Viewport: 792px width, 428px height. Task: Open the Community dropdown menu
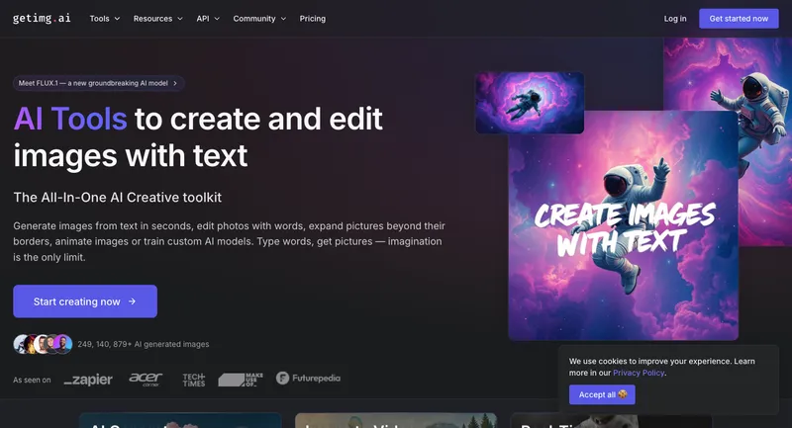[x=259, y=19]
